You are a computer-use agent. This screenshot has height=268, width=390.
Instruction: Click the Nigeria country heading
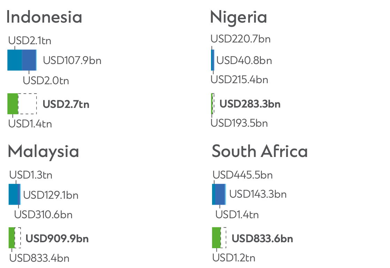pos(239,18)
